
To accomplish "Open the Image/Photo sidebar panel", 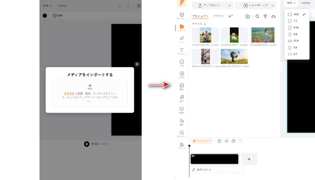I will 182,86.
